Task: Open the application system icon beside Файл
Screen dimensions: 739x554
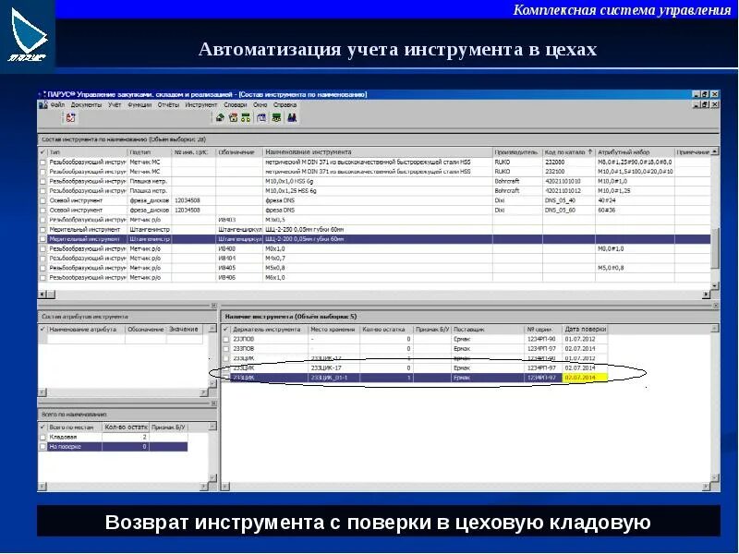Action: click(x=43, y=105)
